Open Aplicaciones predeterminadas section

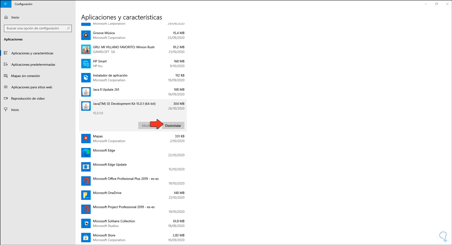33,64
